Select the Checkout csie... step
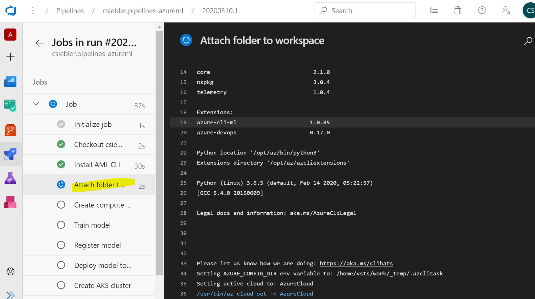 89,144
